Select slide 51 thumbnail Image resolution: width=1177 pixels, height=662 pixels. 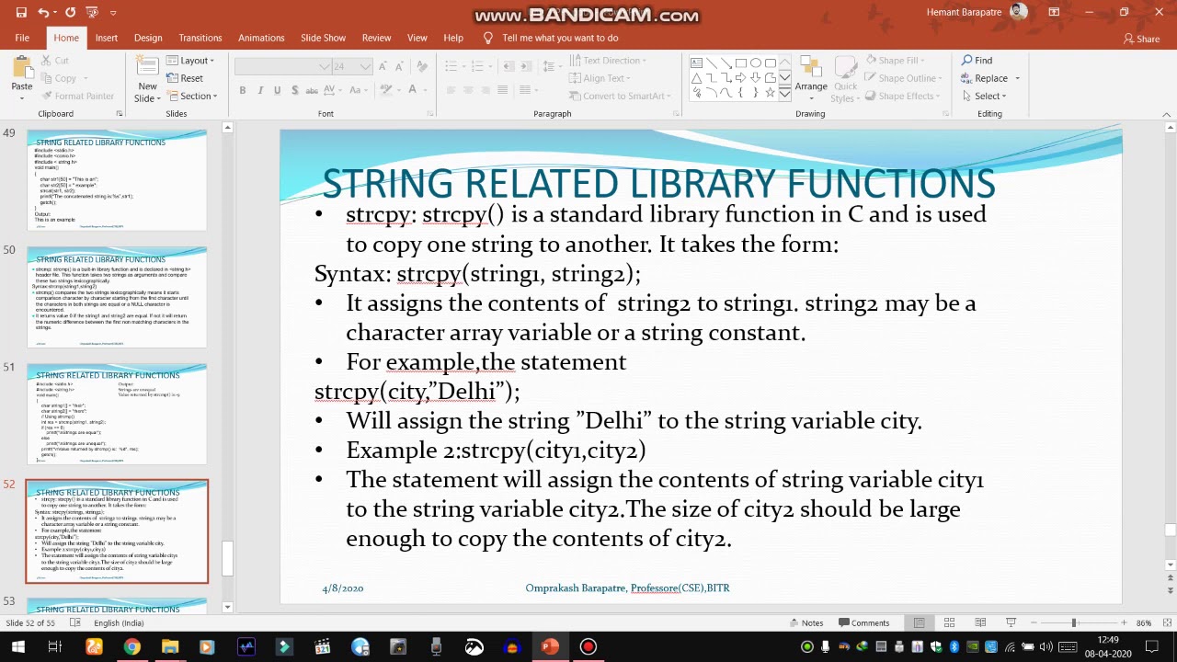(x=117, y=414)
